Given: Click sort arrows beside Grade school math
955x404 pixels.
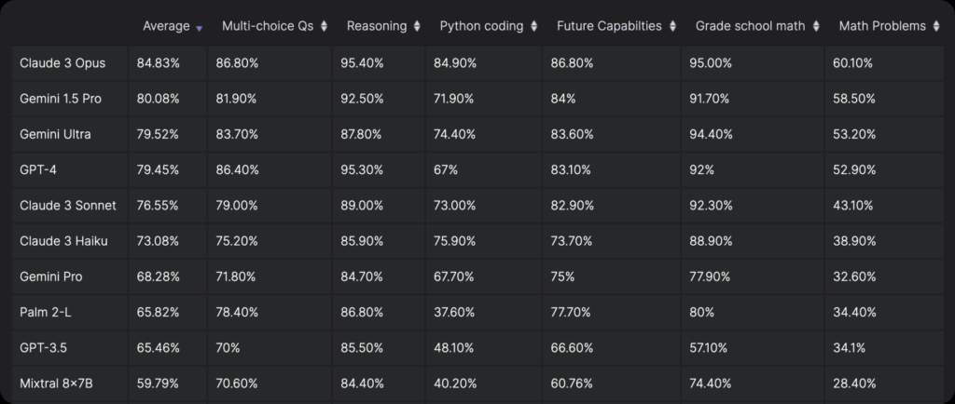Looking at the screenshot, I should tap(815, 27).
